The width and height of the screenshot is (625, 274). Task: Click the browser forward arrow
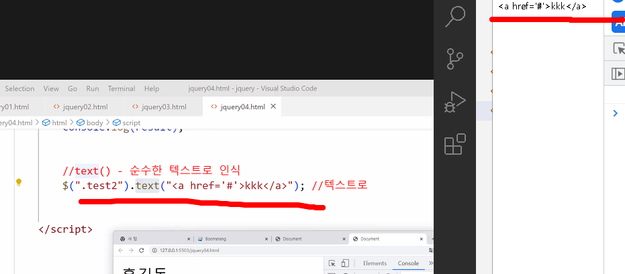click(131, 250)
